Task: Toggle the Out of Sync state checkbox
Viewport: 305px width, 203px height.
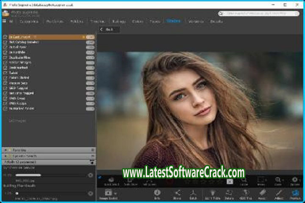Action: (5, 47)
